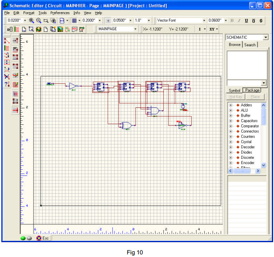Click the blank new page icon
Viewport: 274px width, 257px height.
[46, 29]
